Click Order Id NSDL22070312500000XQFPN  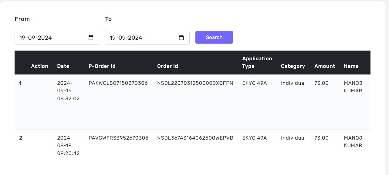[x=195, y=83]
